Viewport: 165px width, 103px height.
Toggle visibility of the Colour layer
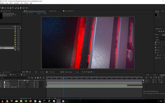[19, 82]
